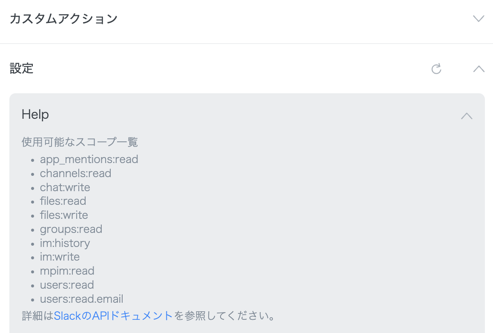Select the im:history scope entry
493x333 pixels.
click(65, 243)
